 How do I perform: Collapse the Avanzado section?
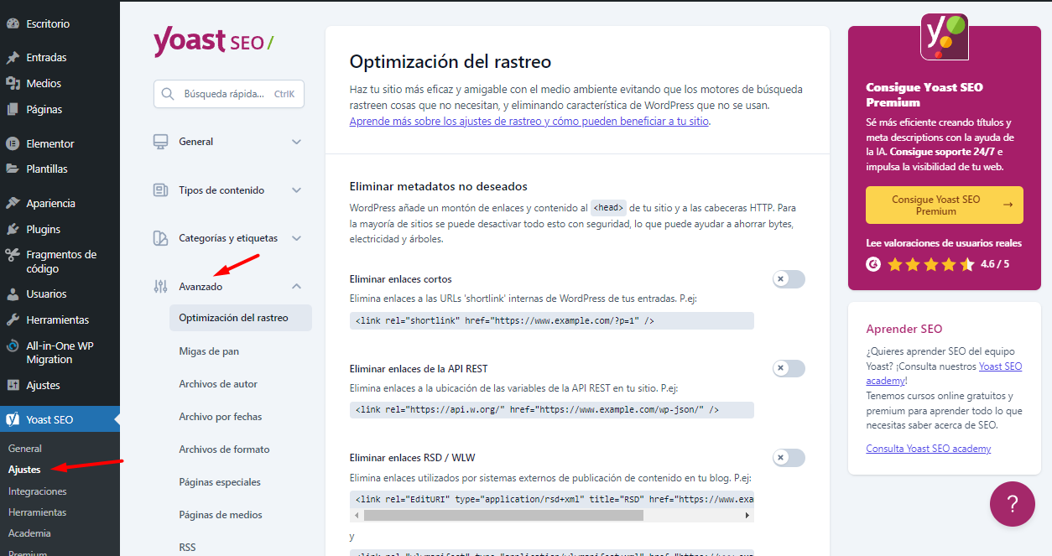[x=228, y=287]
